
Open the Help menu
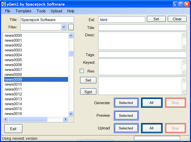click(x=71, y=11)
